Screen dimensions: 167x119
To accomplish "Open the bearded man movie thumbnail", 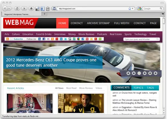I will (81, 103).
